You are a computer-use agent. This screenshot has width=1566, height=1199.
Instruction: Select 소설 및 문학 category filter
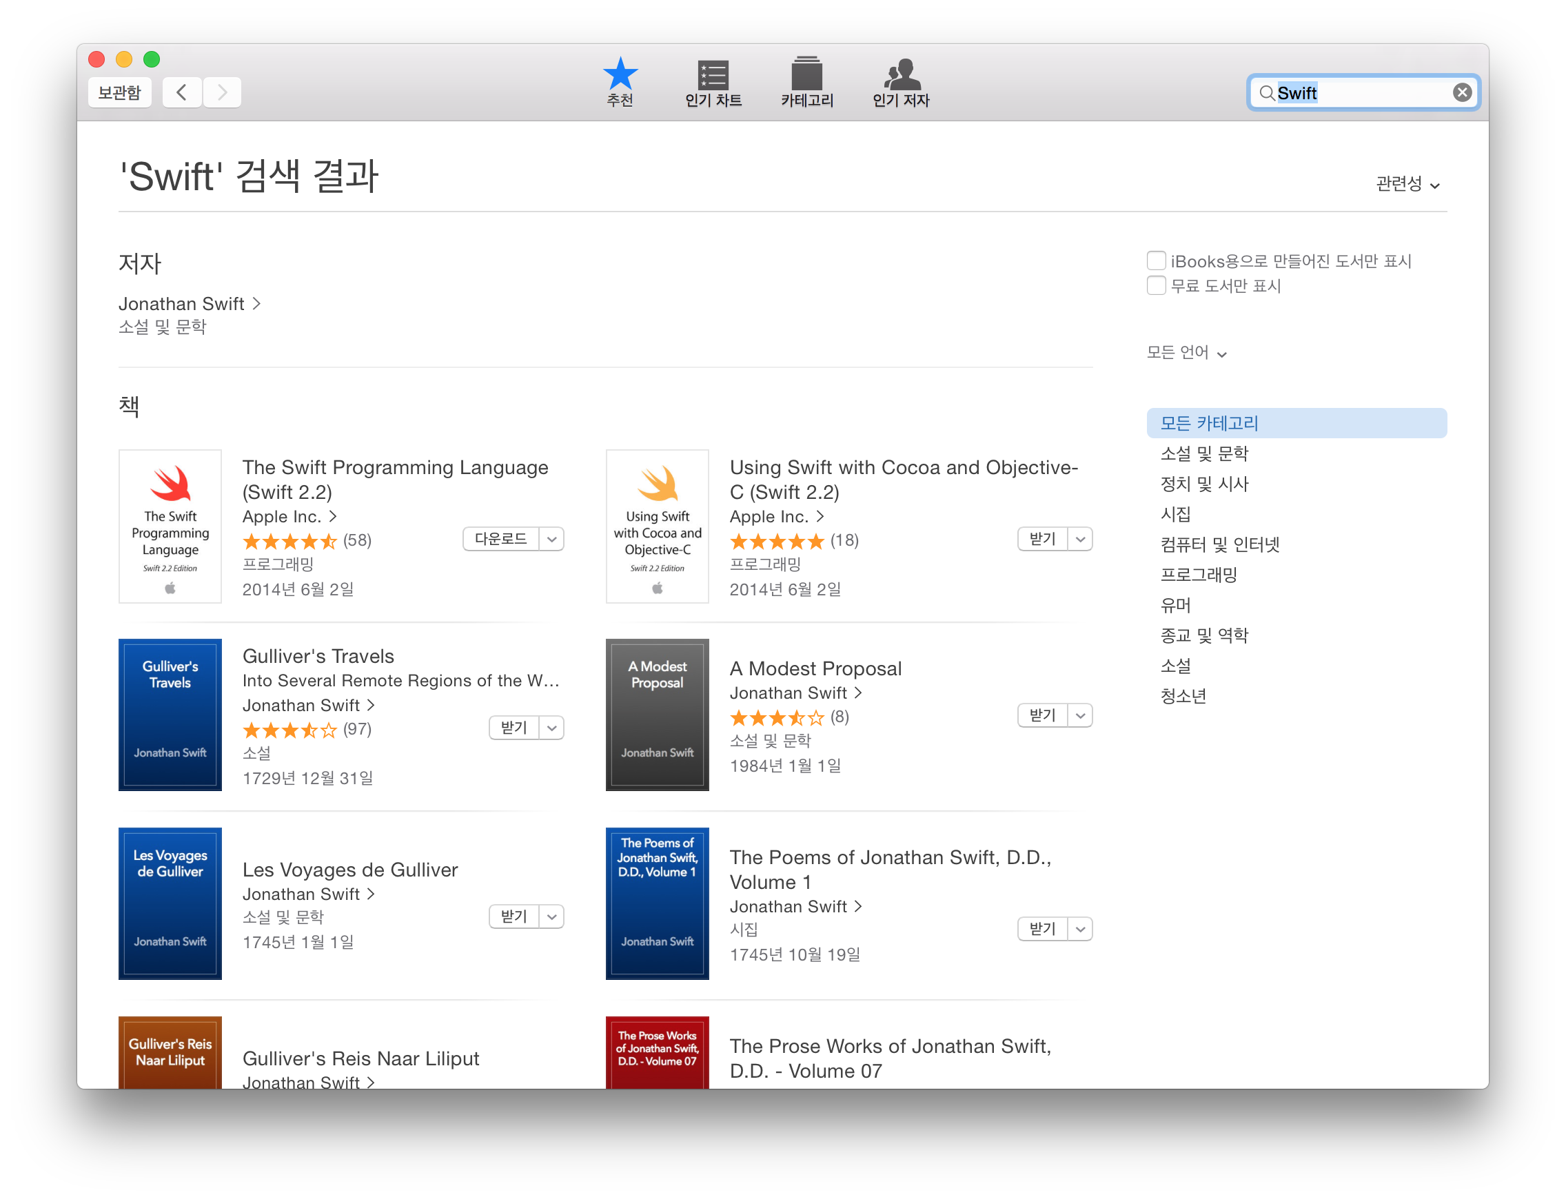coord(1203,453)
